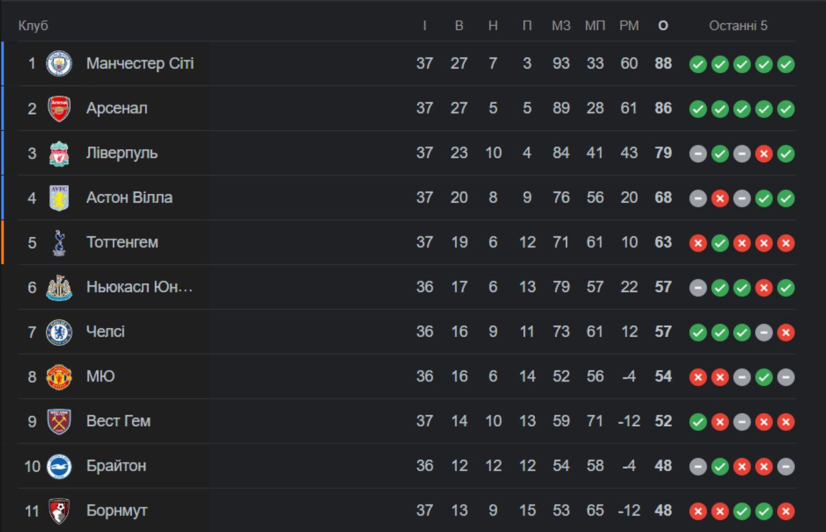The image size is (826, 532).
Task: Select the Ліверпуль team name
Action: [x=122, y=153]
